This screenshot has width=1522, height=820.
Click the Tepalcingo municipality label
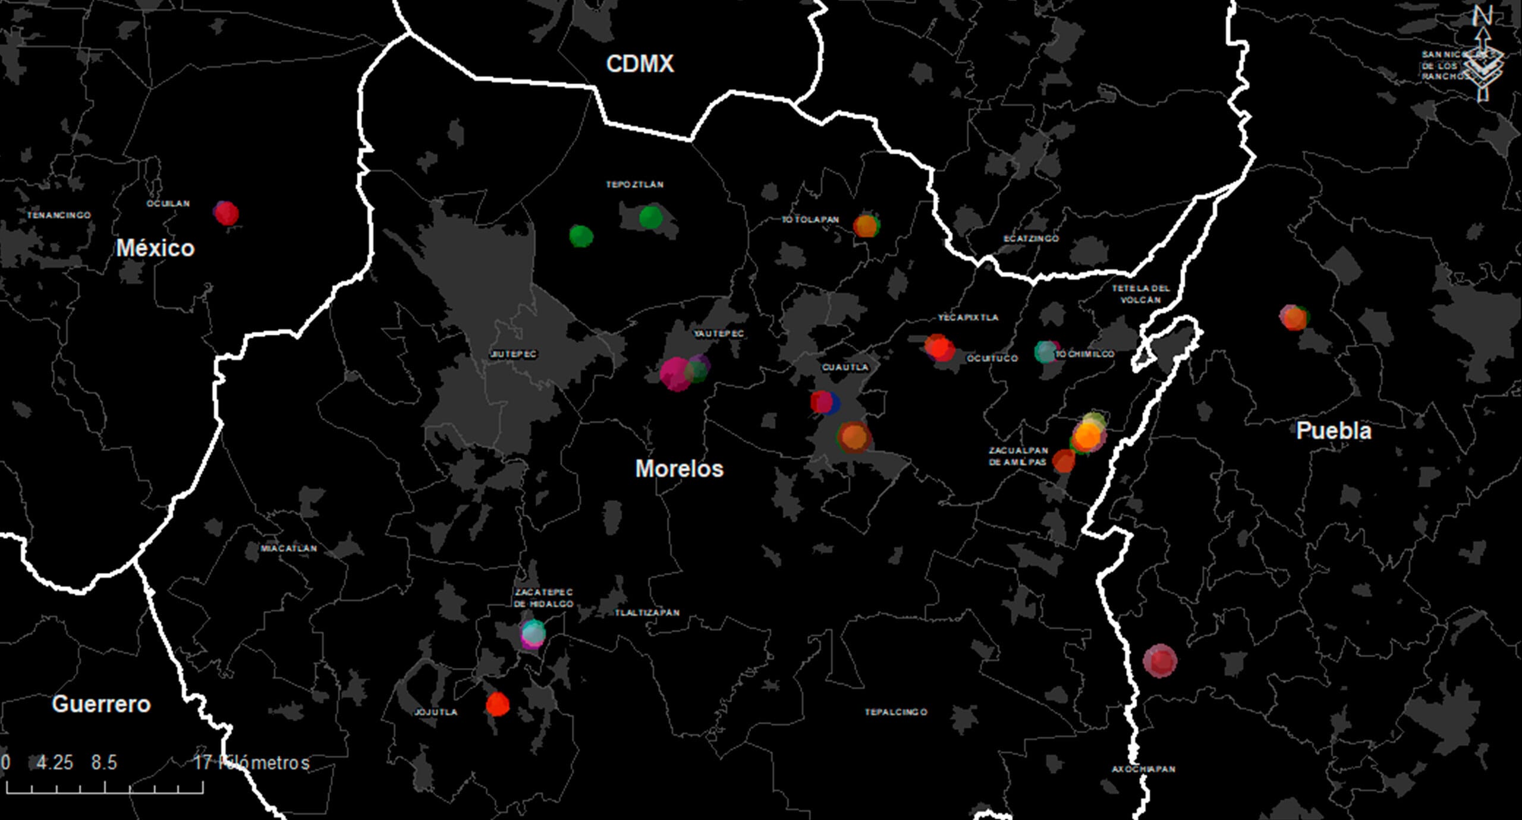coord(895,712)
